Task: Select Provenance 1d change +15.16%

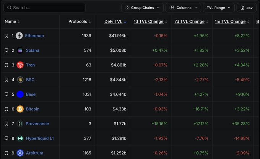Action: pyautogui.click(x=159, y=124)
